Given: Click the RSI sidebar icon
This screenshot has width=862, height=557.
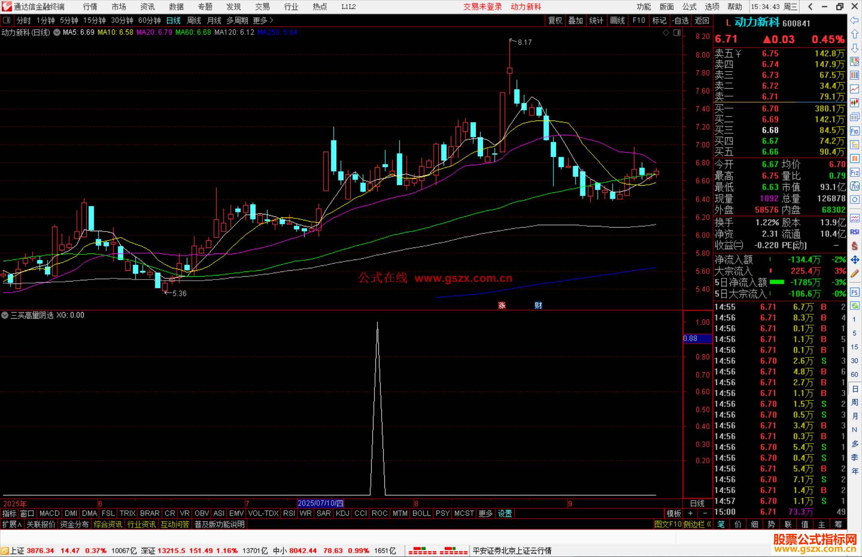Looking at the screenshot, I should (854, 232).
